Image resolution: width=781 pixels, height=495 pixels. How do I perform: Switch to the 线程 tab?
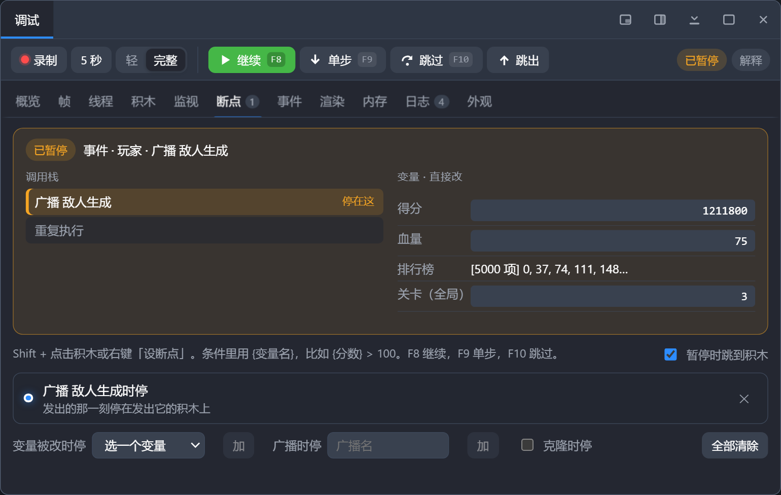pyautogui.click(x=101, y=101)
